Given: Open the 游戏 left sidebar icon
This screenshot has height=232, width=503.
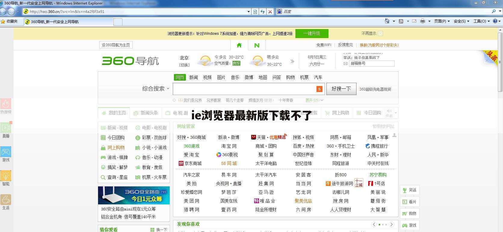Looking at the screenshot, I should tap(6, 154).
